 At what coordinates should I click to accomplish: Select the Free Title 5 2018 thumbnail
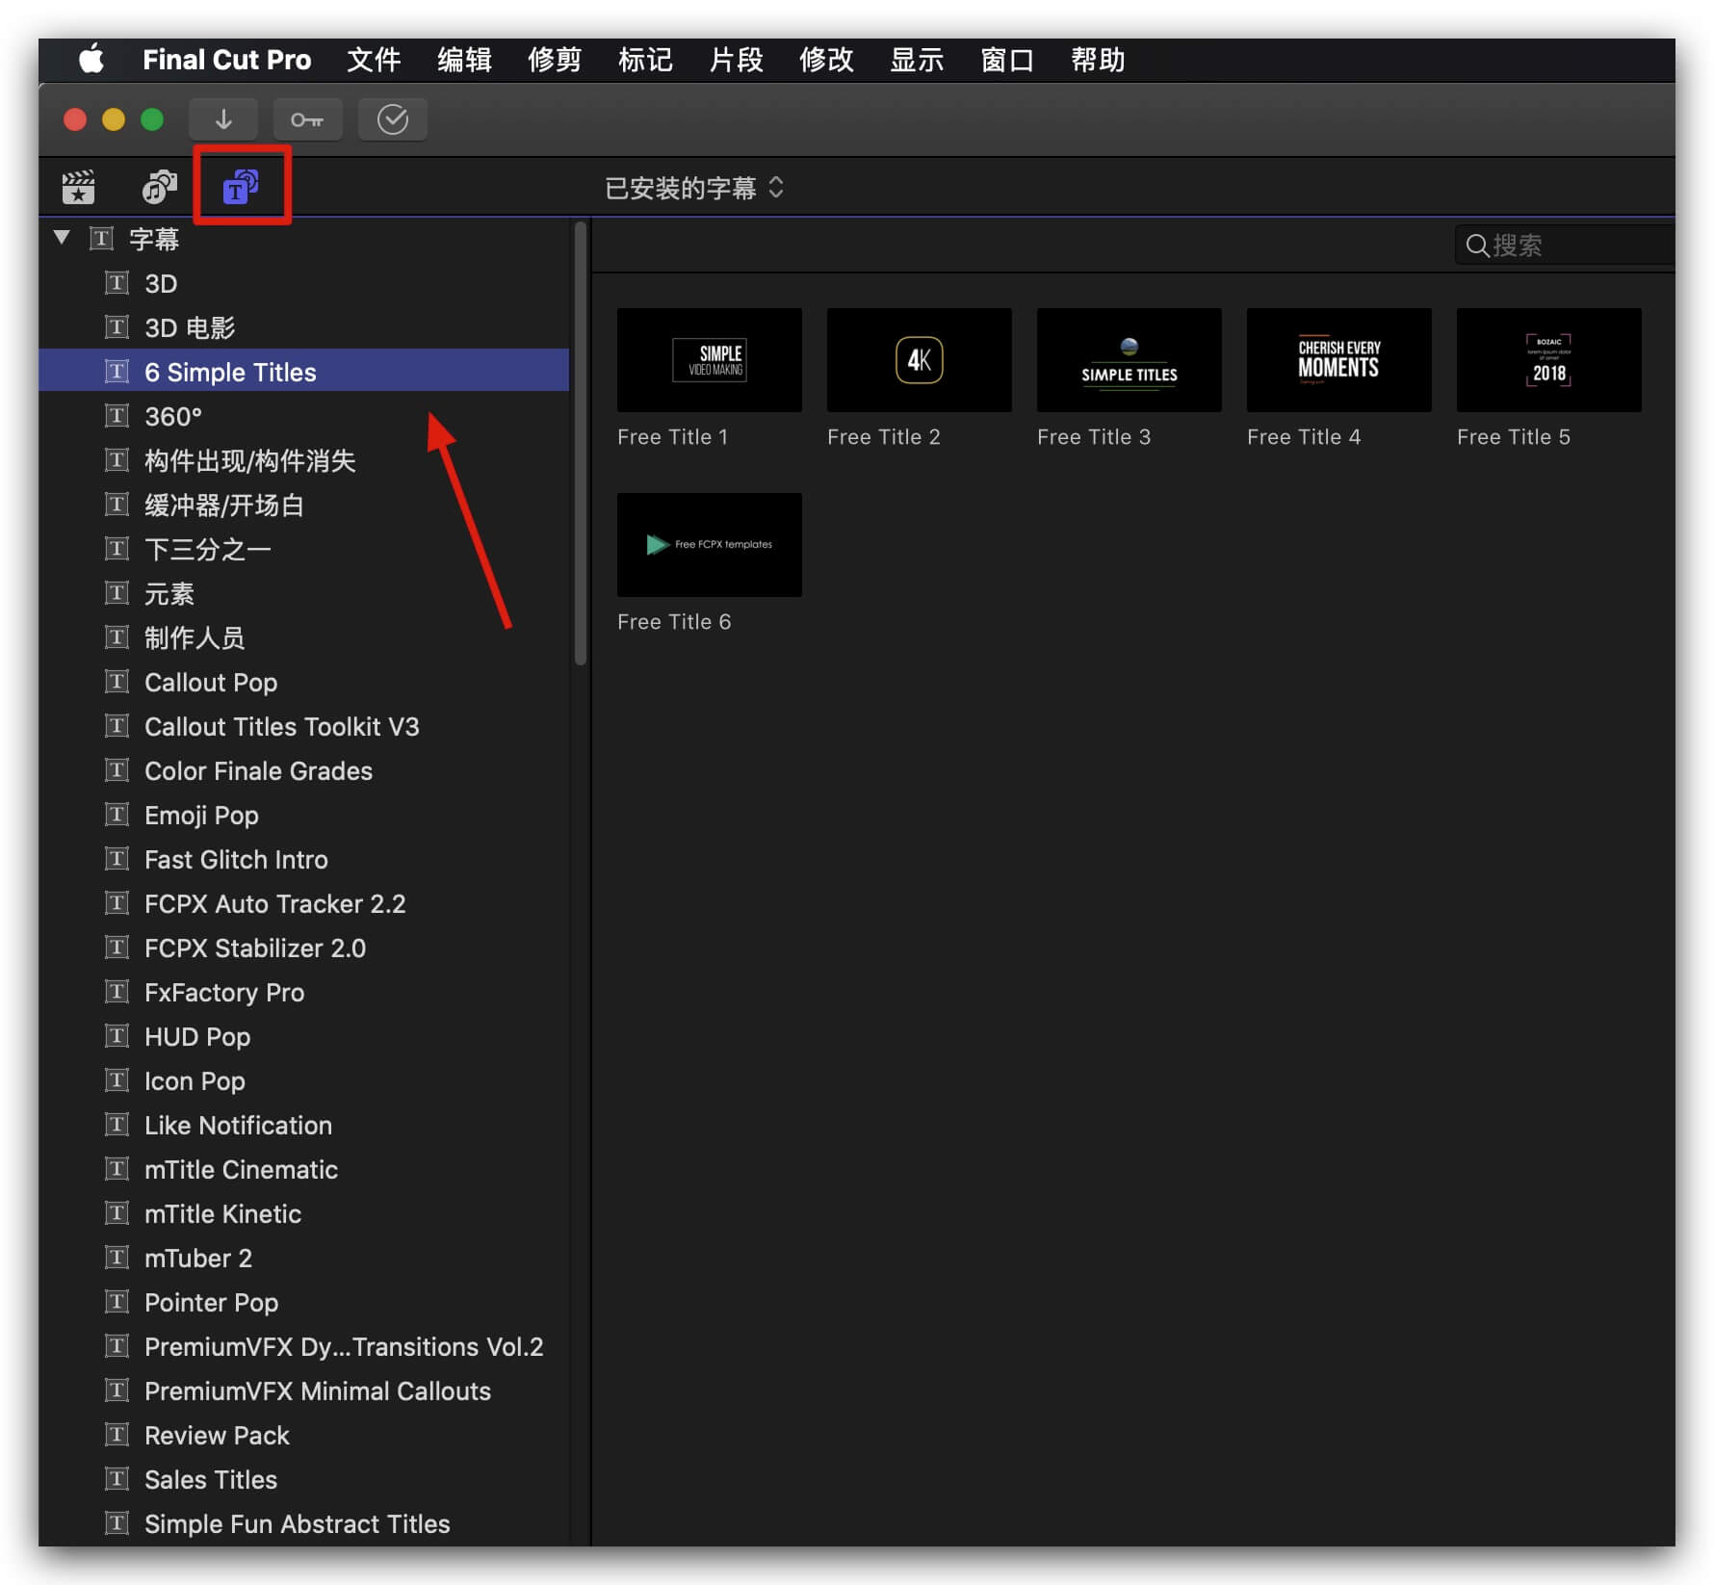click(x=1549, y=360)
